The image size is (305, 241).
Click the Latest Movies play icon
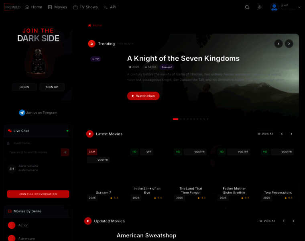point(90,134)
